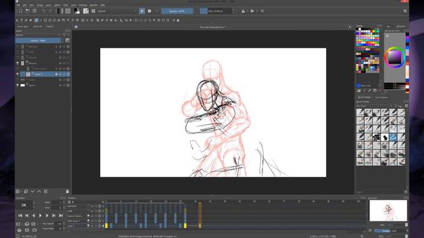Duplicate the current layer
424x238 pixels.
(x=26, y=191)
